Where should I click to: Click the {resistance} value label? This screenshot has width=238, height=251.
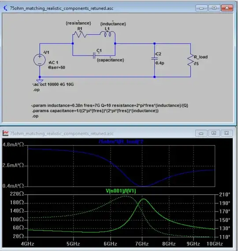[x=78, y=23]
